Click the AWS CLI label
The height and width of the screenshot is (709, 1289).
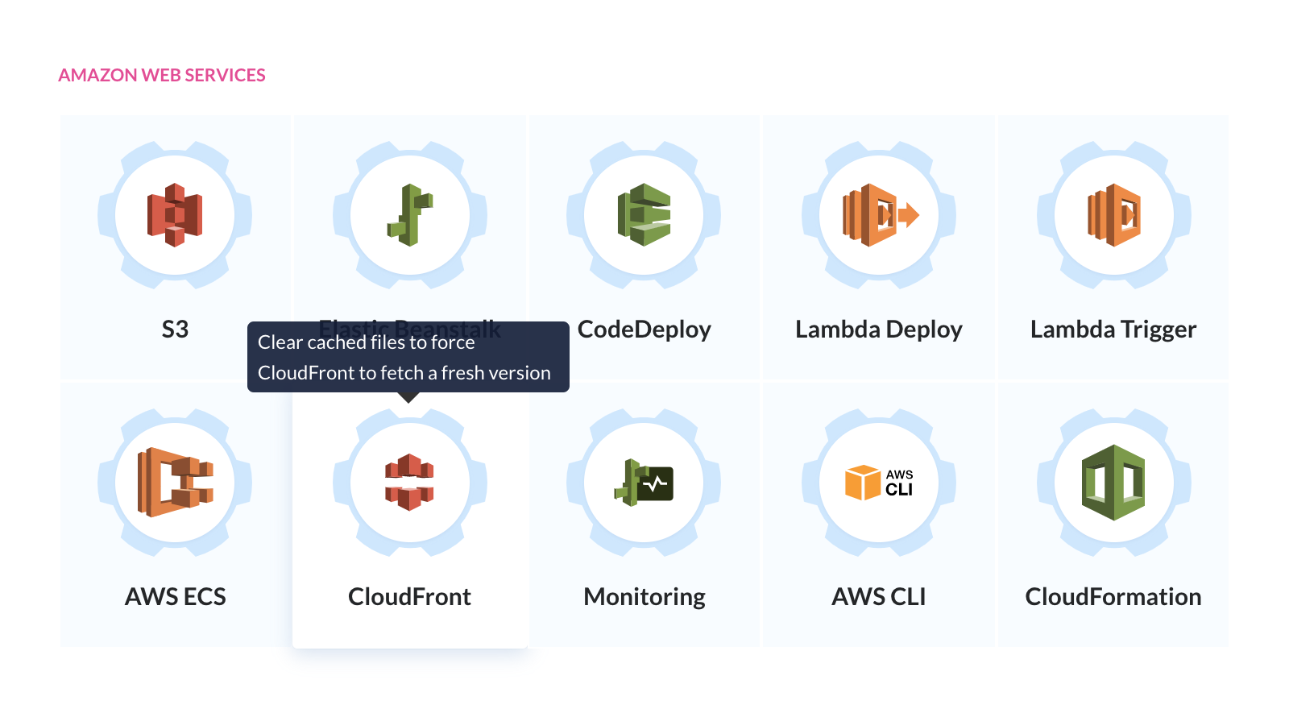[879, 597]
